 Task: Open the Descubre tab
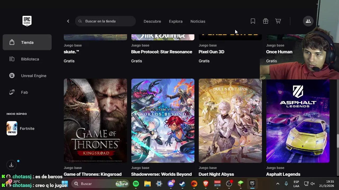click(152, 21)
